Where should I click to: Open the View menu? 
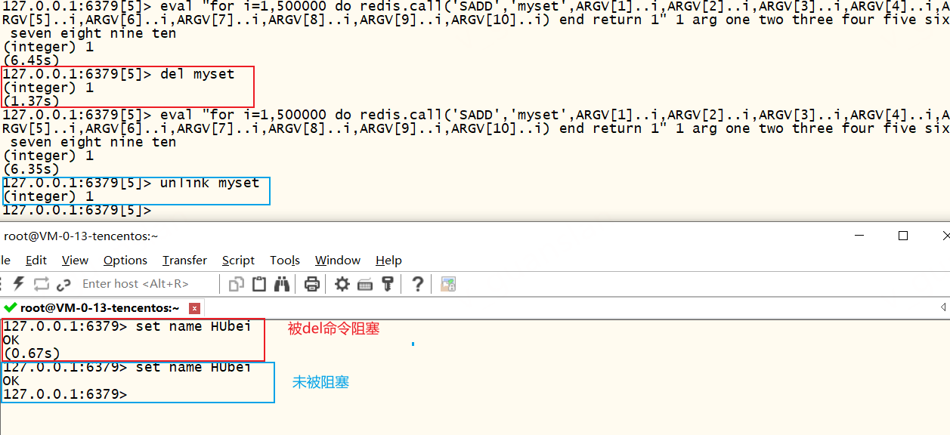tap(75, 260)
